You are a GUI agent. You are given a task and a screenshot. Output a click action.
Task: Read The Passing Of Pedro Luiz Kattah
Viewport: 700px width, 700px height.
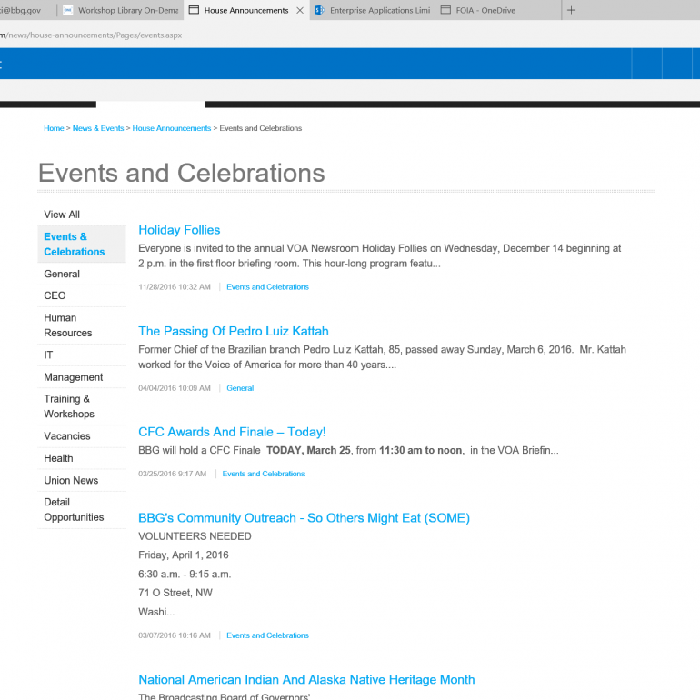point(234,331)
